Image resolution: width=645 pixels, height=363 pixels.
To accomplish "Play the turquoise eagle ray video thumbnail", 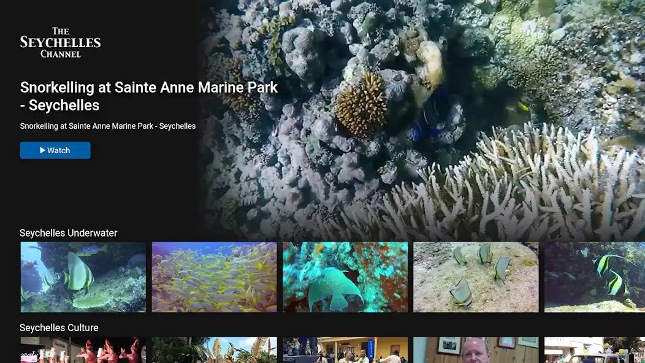I will coord(345,277).
